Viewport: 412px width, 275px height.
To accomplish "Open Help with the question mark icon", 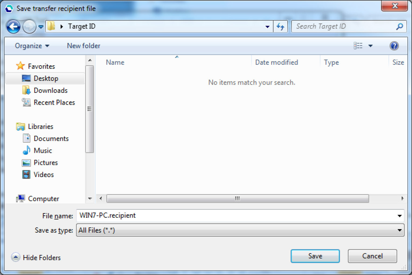I will tap(394, 46).
